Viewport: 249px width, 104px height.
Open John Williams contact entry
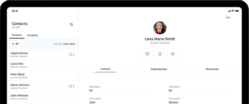coord(42,97)
